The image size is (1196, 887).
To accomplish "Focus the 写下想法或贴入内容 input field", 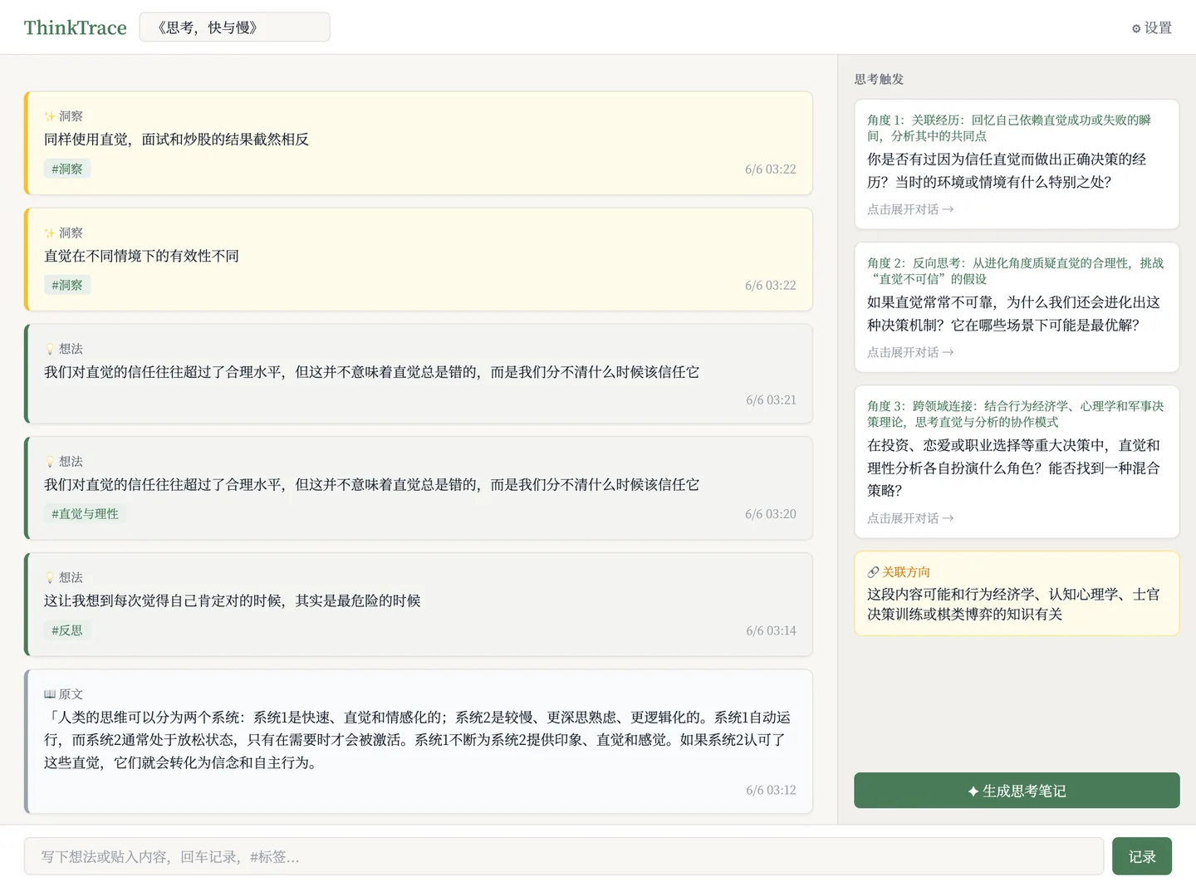I will click(564, 856).
